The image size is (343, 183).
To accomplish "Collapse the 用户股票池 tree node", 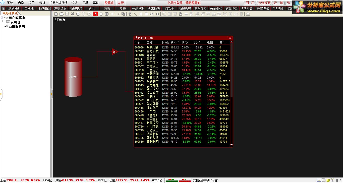I will pos(2,18).
